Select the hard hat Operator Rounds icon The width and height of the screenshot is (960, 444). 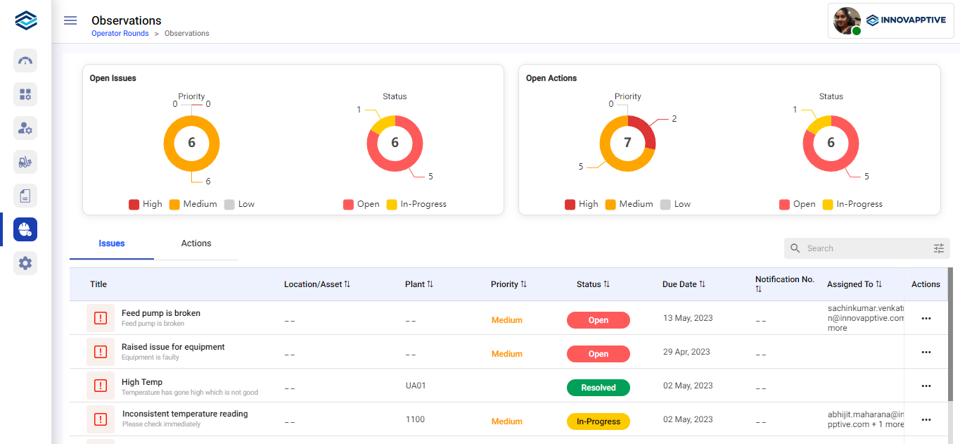tap(25, 229)
